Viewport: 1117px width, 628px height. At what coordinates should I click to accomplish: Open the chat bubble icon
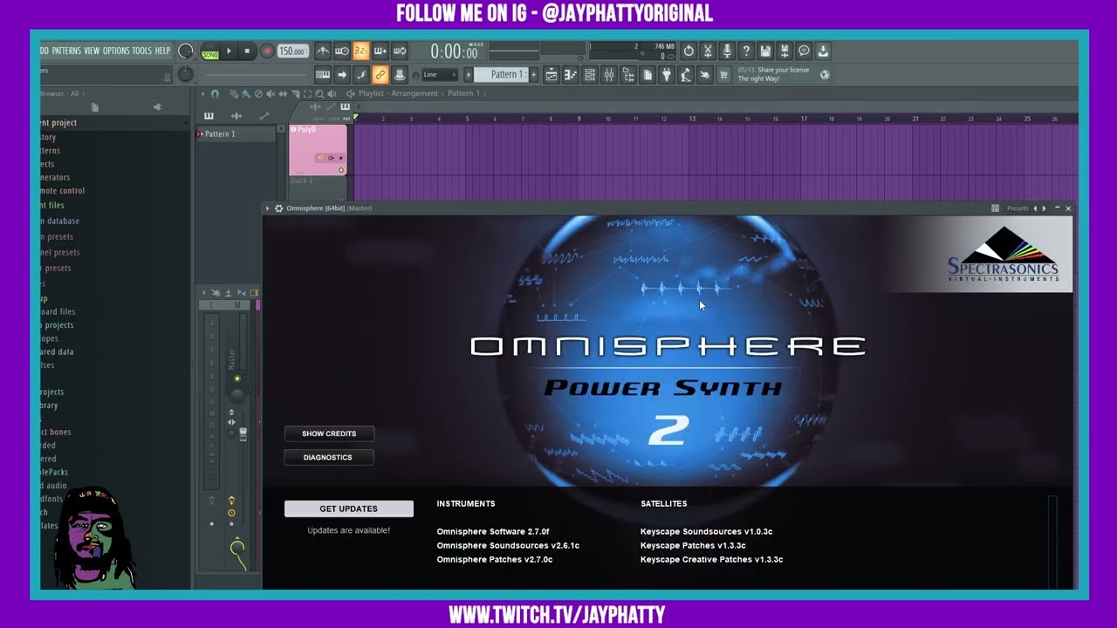(804, 51)
